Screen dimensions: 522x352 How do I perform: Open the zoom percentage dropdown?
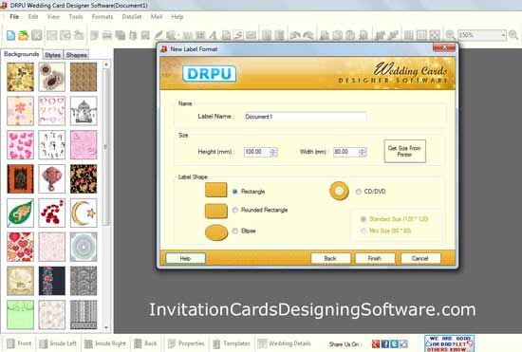click(x=503, y=35)
